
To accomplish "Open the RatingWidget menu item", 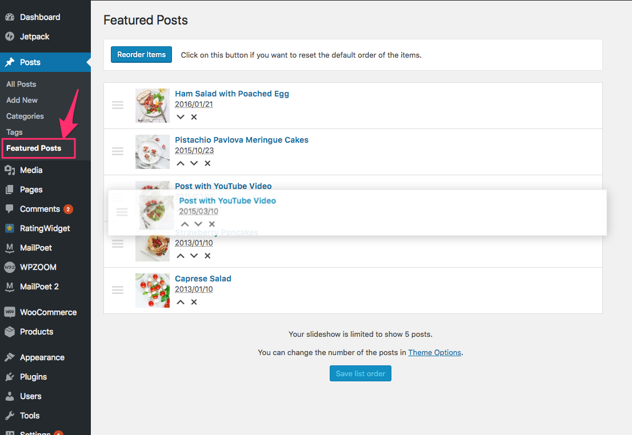I will [45, 228].
